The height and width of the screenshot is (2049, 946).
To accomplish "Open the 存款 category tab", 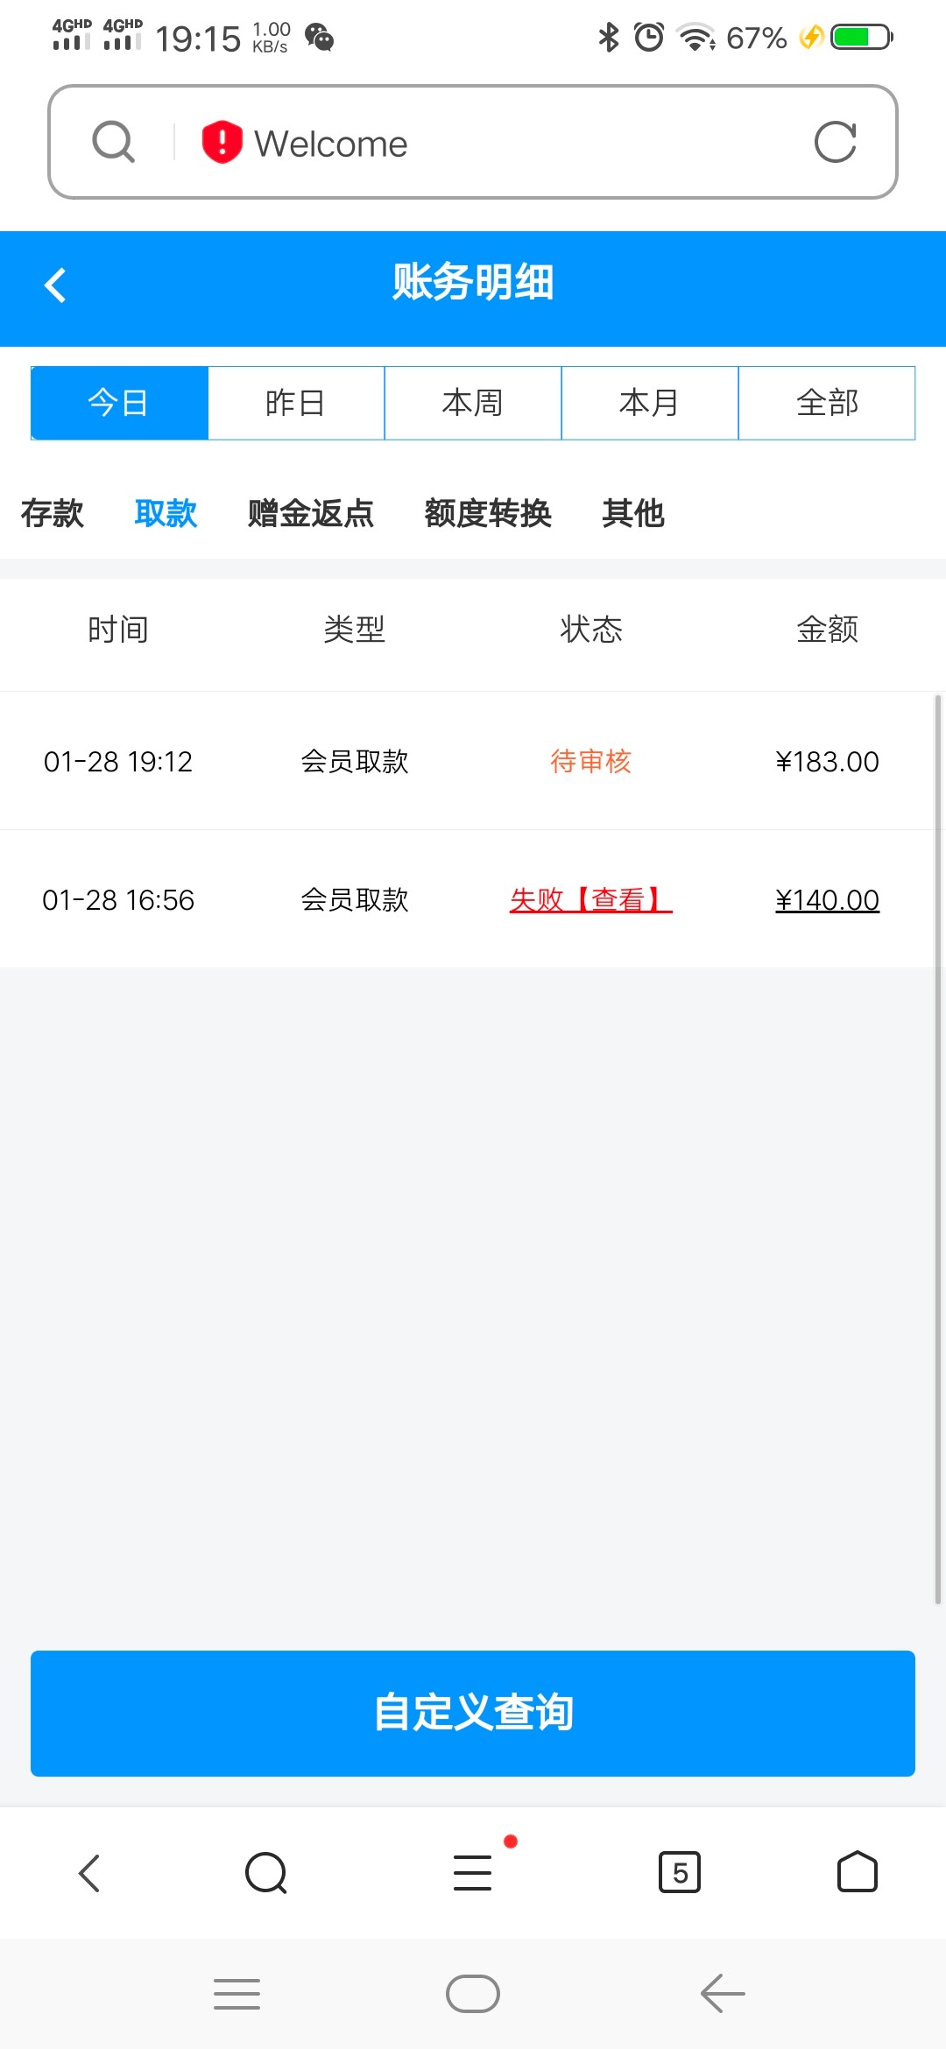I will (x=53, y=513).
